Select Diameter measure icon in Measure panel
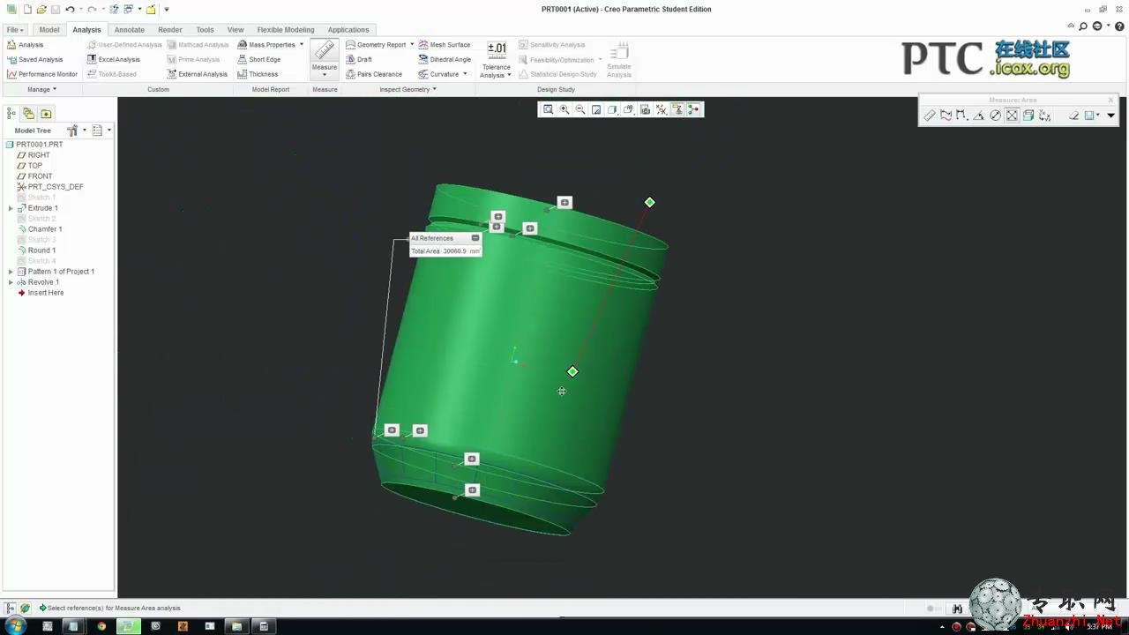The height and width of the screenshot is (635, 1129). coord(995,116)
